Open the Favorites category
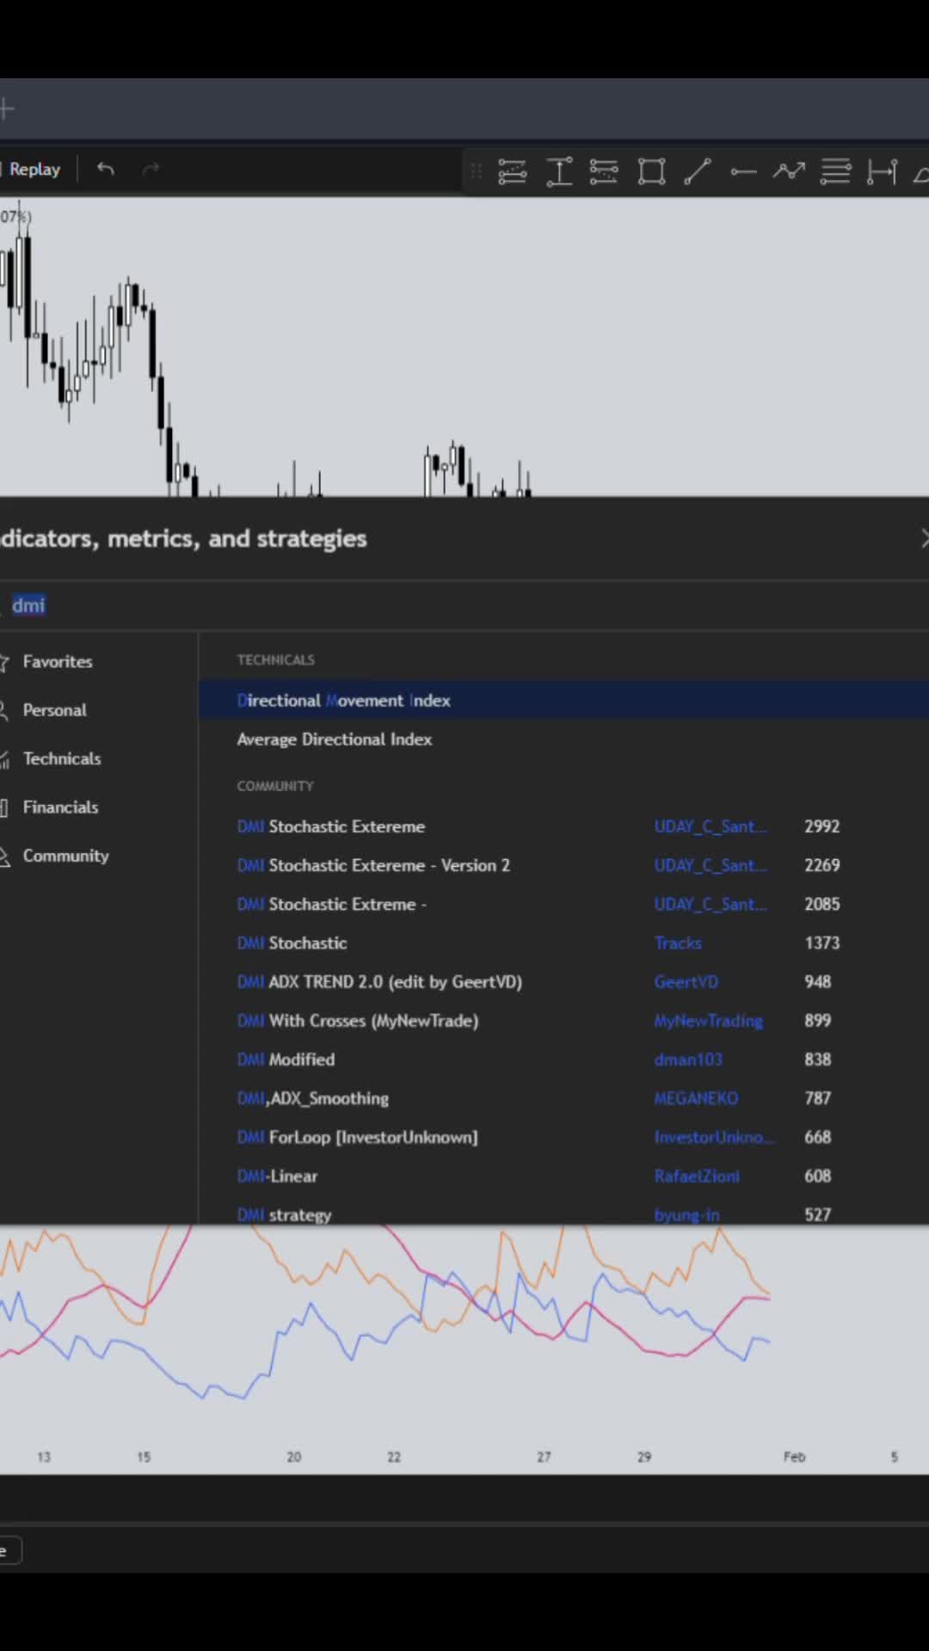 coord(57,661)
